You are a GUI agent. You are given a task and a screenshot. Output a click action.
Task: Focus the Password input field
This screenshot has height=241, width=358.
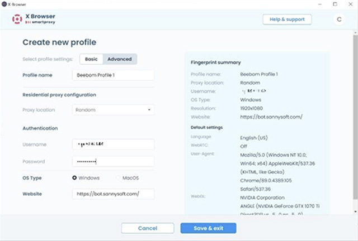coord(113,161)
